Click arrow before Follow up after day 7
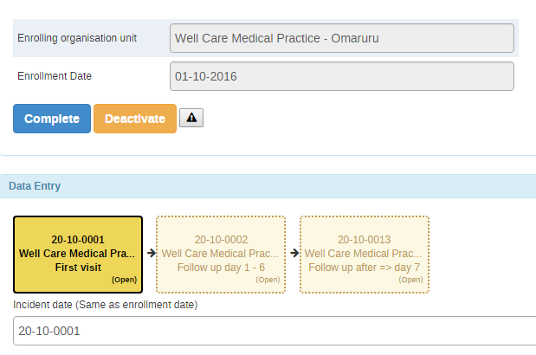536x355 pixels. (x=294, y=254)
